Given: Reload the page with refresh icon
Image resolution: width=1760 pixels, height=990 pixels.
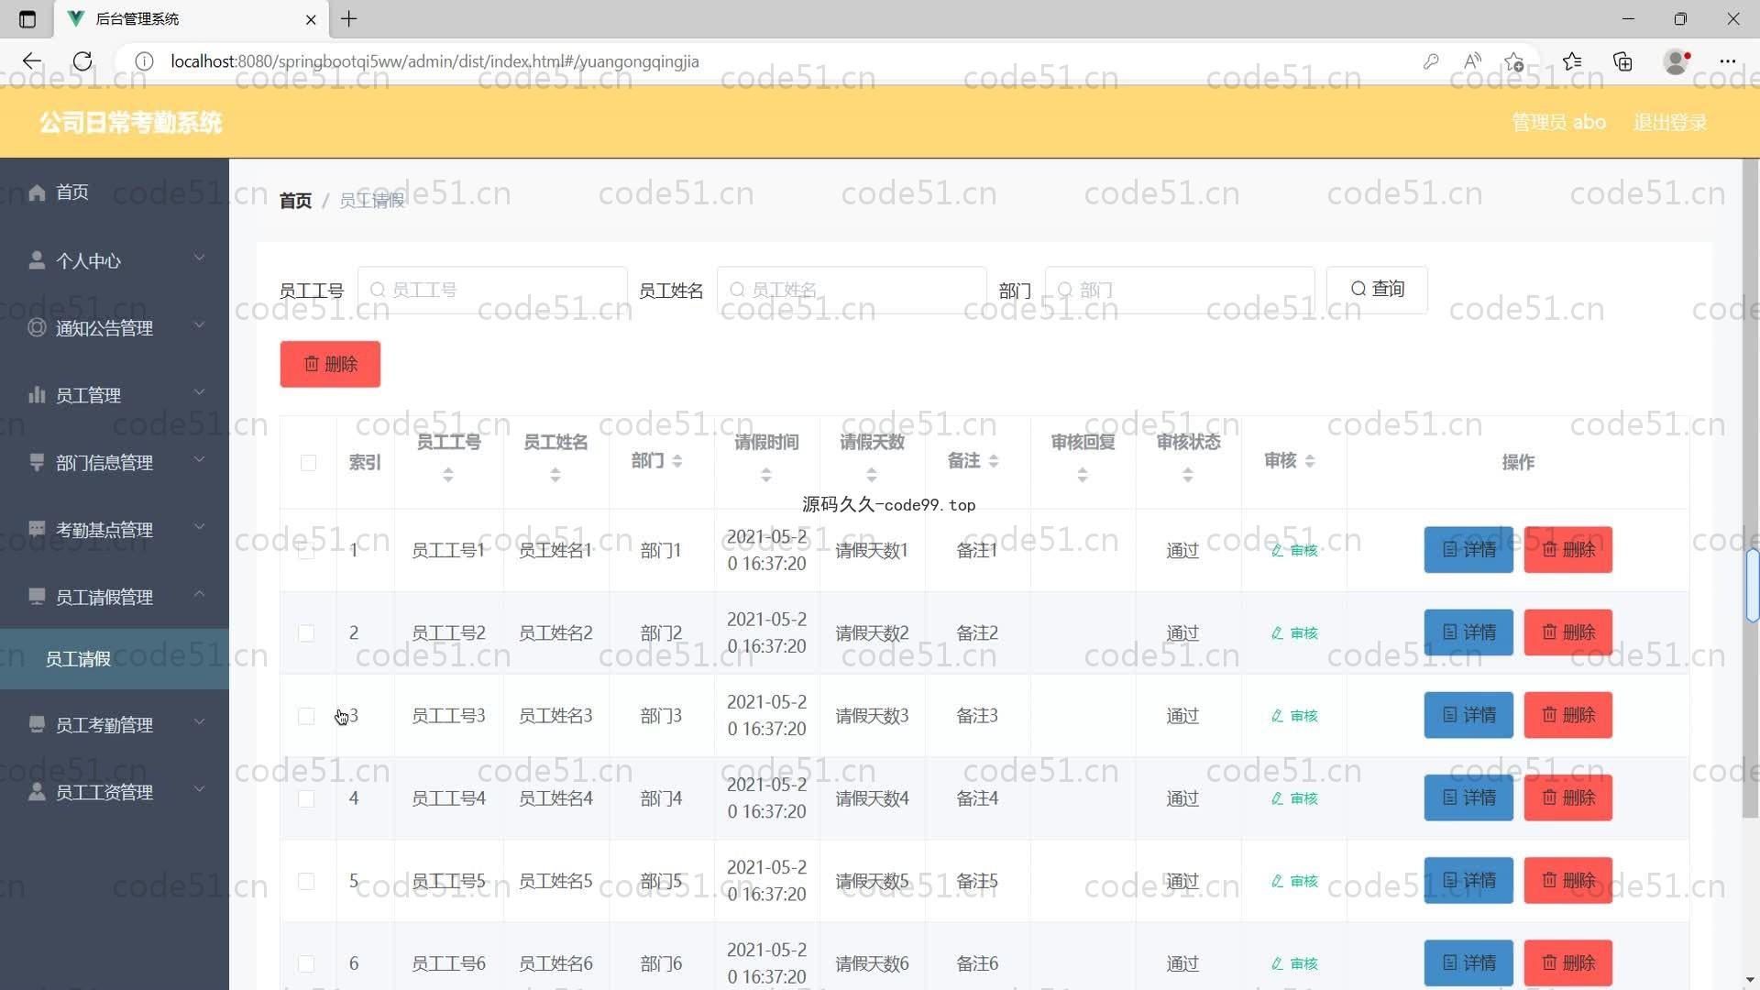Looking at the screenshot, I should tap(82, 61).
